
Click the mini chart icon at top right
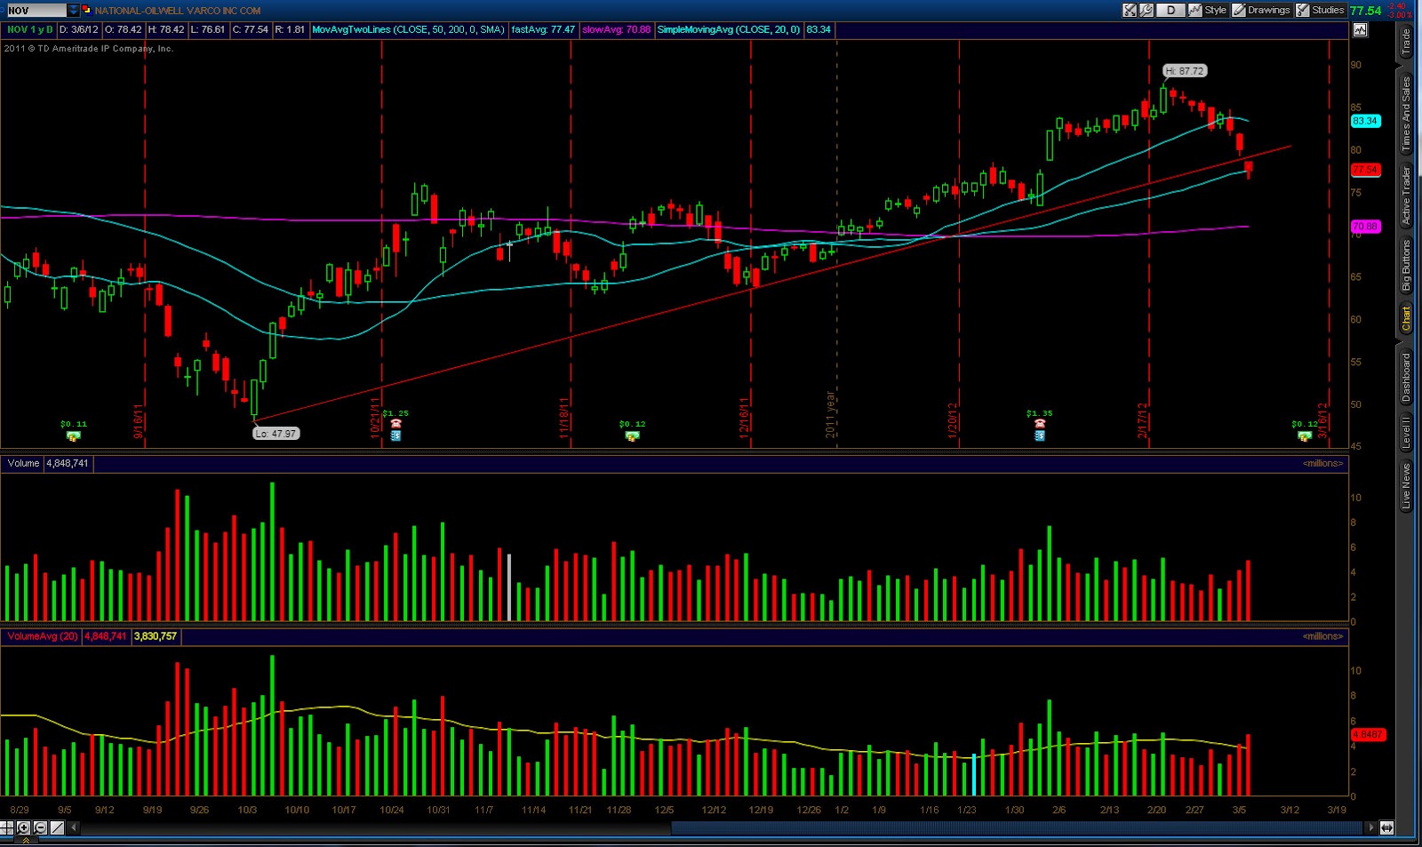(x=1360, y=29)
